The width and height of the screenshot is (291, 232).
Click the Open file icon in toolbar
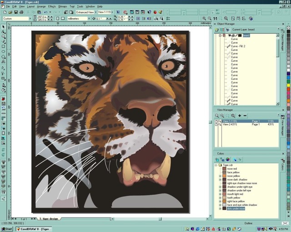10,12
